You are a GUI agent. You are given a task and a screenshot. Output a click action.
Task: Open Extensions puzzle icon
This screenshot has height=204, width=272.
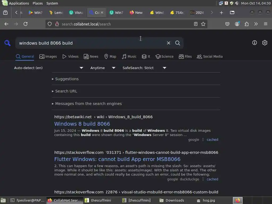coord(246,24)
